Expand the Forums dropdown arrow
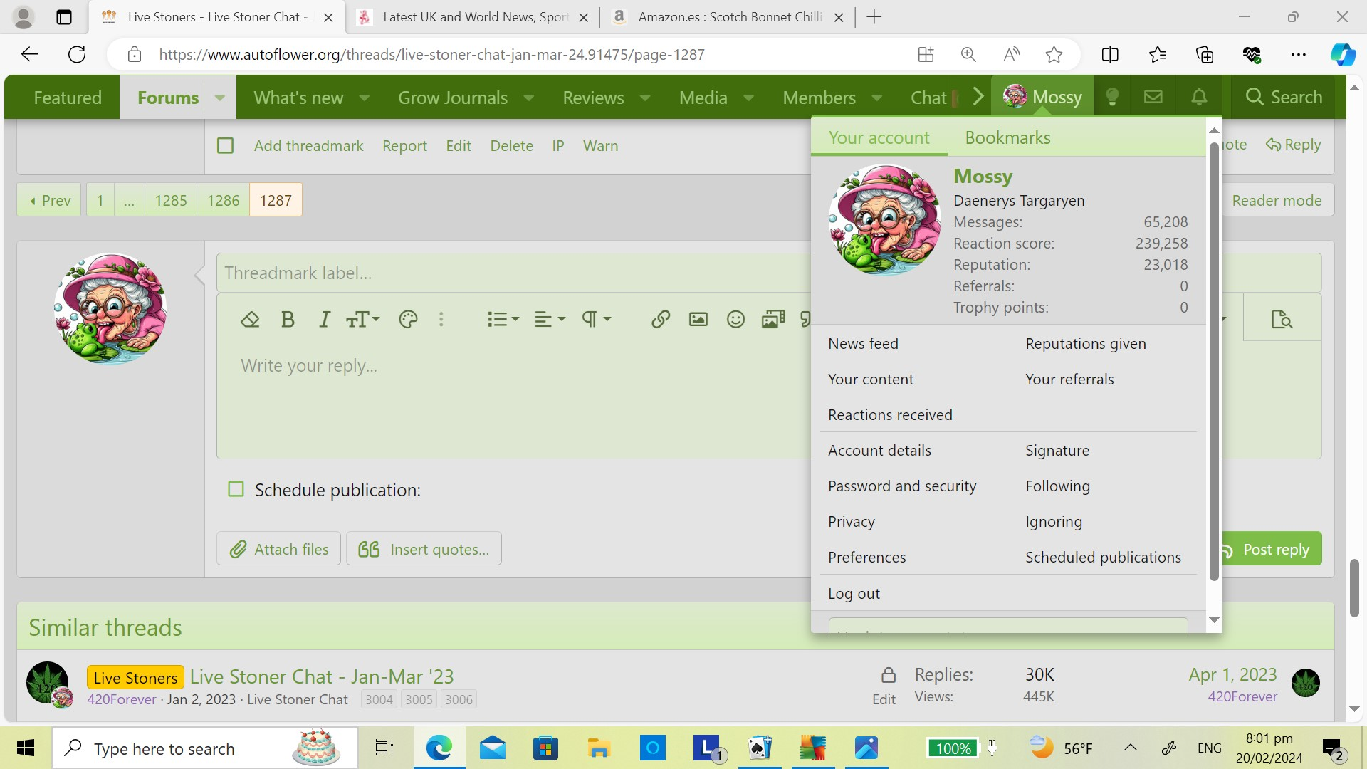Screen dimensions: 1367x769 (220, 98)
